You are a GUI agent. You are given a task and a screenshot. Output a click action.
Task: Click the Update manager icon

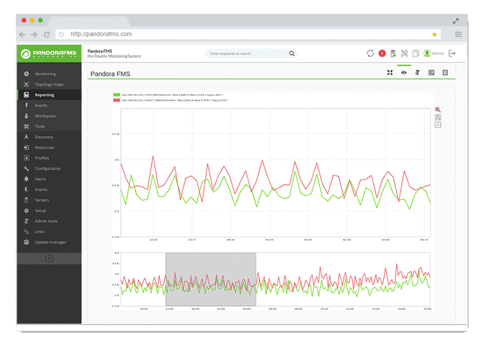(x=26, y=242)
